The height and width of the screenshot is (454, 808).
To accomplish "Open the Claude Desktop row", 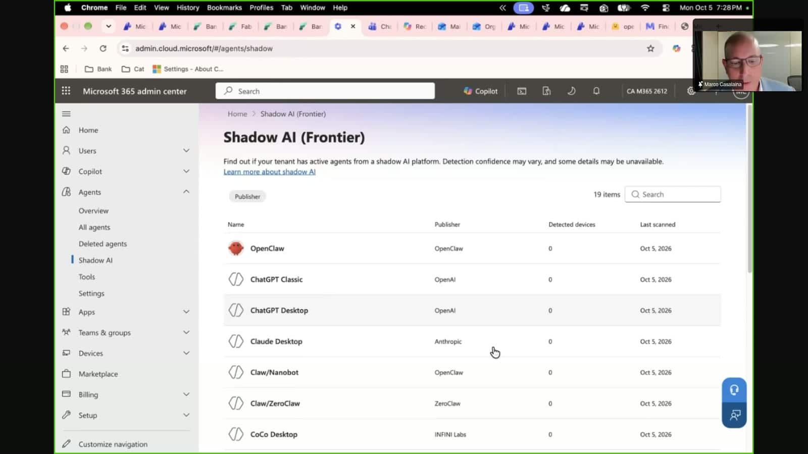I will click(472, 342).
